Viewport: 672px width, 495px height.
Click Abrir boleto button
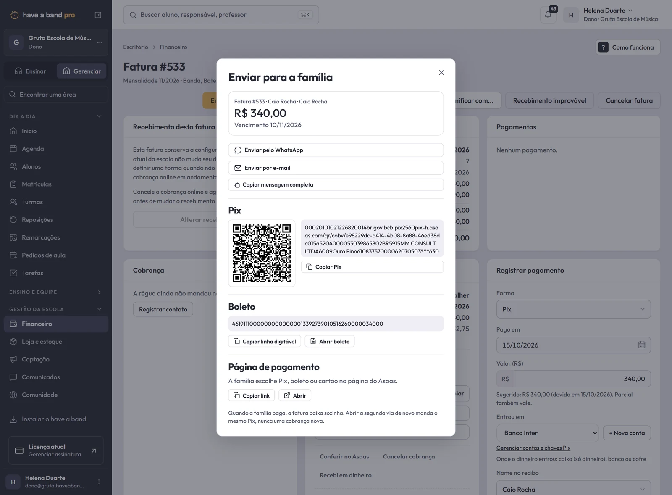330,341
